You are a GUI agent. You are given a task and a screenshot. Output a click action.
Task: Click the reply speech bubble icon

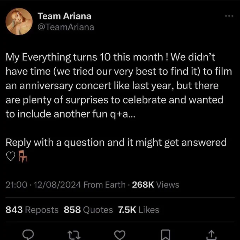[28, 234]
